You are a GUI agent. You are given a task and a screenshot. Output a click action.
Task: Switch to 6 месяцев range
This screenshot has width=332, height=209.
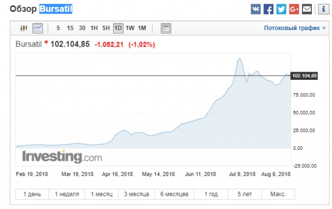click(x=174, y=194)
